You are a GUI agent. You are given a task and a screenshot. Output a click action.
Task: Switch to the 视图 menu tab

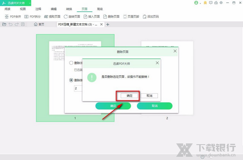tap(23, 9)
